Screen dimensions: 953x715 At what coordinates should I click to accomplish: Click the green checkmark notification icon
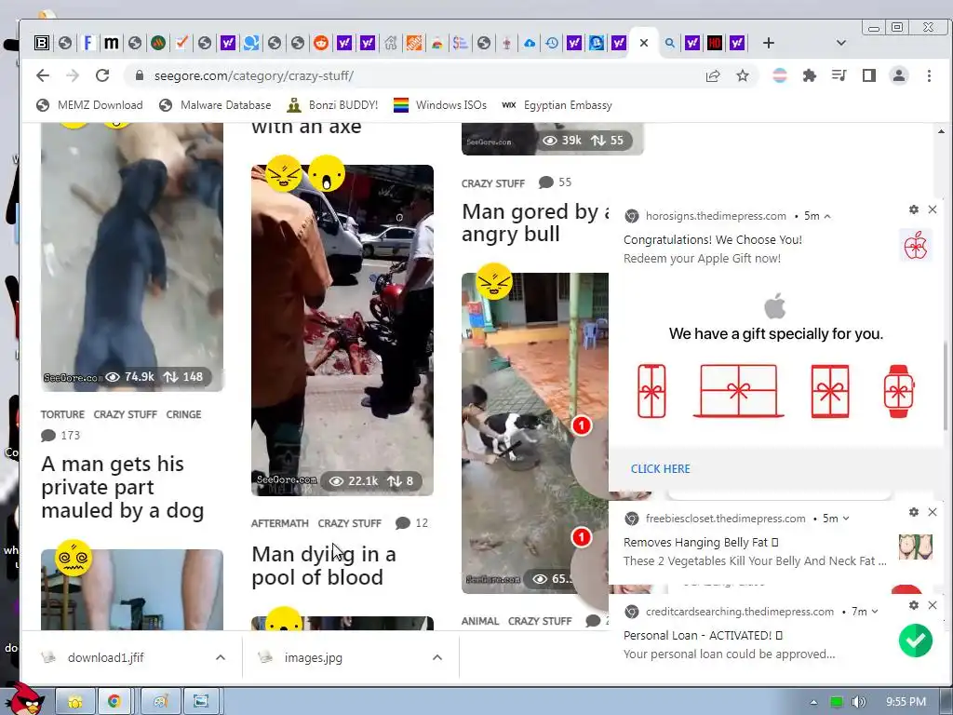pyautogui.click(x=916, y=641)
